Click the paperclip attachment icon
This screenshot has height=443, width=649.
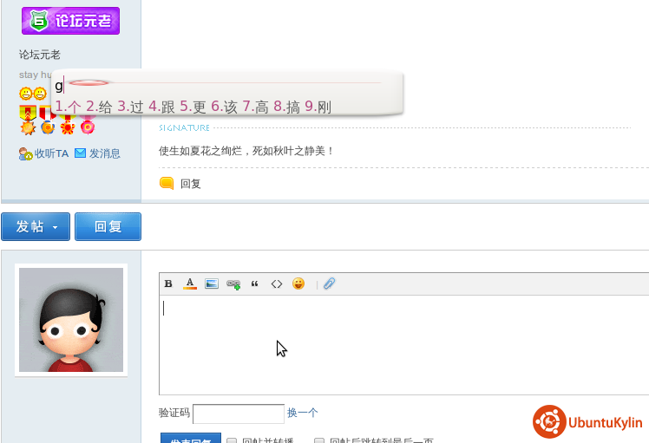(x=329, y=283)
